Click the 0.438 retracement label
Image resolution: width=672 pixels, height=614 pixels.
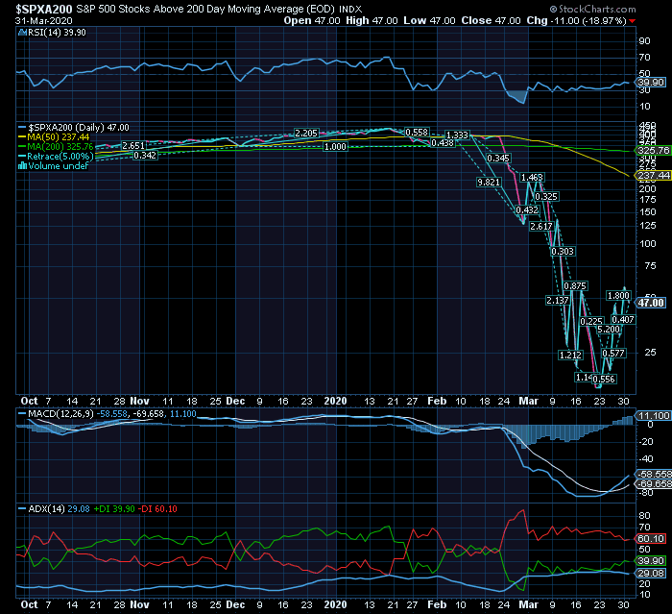pos(443,143)
